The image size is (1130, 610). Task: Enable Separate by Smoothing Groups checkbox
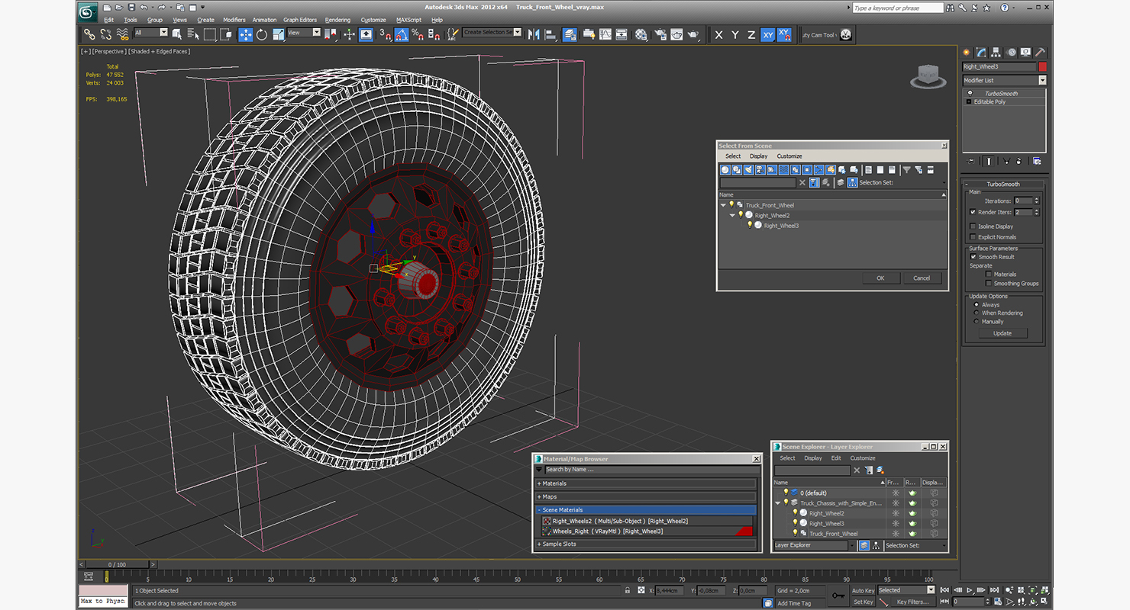tap(989, 284)
